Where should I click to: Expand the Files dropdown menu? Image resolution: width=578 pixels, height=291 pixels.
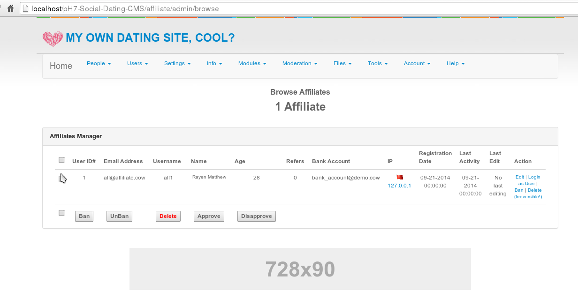coord(342,63)
